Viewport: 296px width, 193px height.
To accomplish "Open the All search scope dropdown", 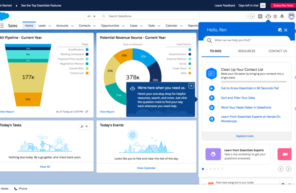I will pyautogui.click(x=91, y=16).
